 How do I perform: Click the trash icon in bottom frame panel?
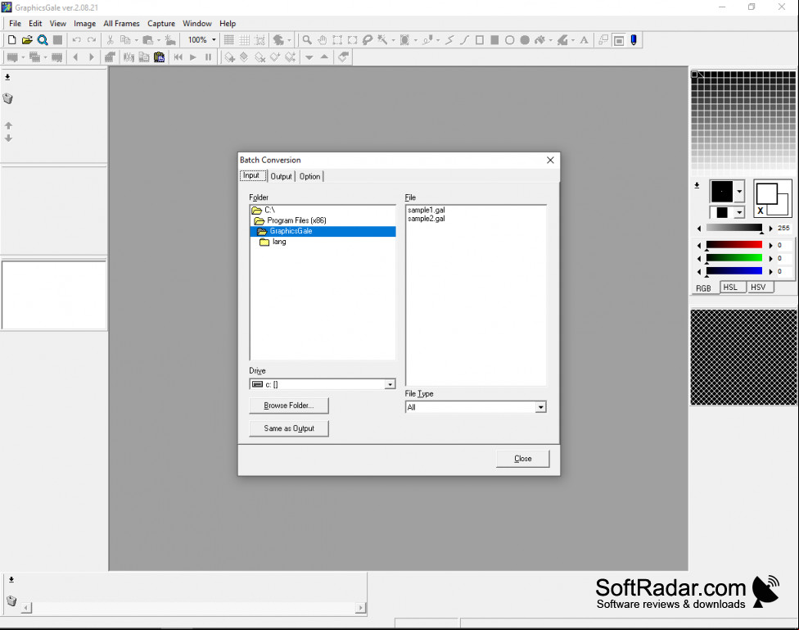(x=11, y=601)
